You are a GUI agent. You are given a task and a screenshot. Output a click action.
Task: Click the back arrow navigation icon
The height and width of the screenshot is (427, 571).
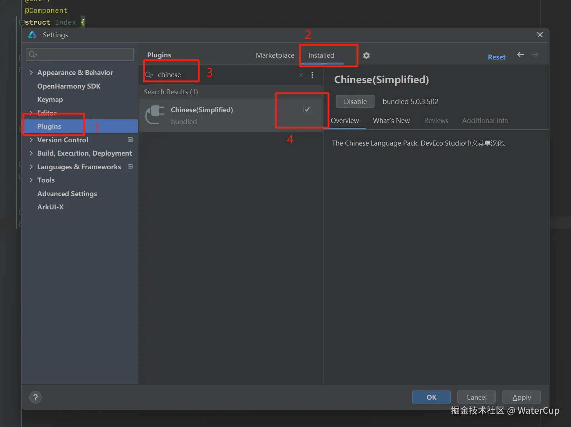pos(520,54)
